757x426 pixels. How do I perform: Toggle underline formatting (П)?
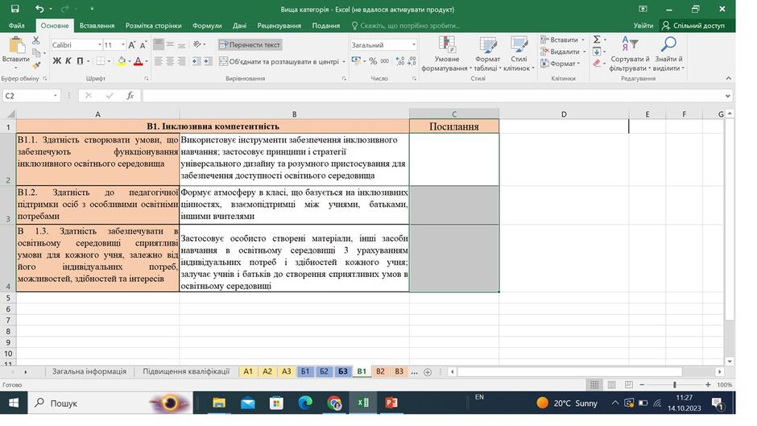click(x=81, y=61)
